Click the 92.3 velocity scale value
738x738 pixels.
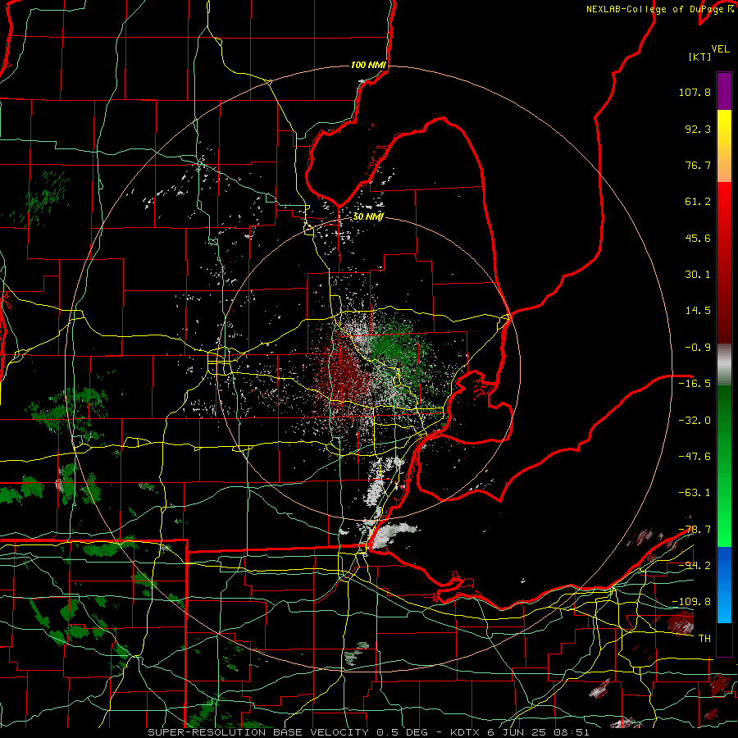pos(698,129)
